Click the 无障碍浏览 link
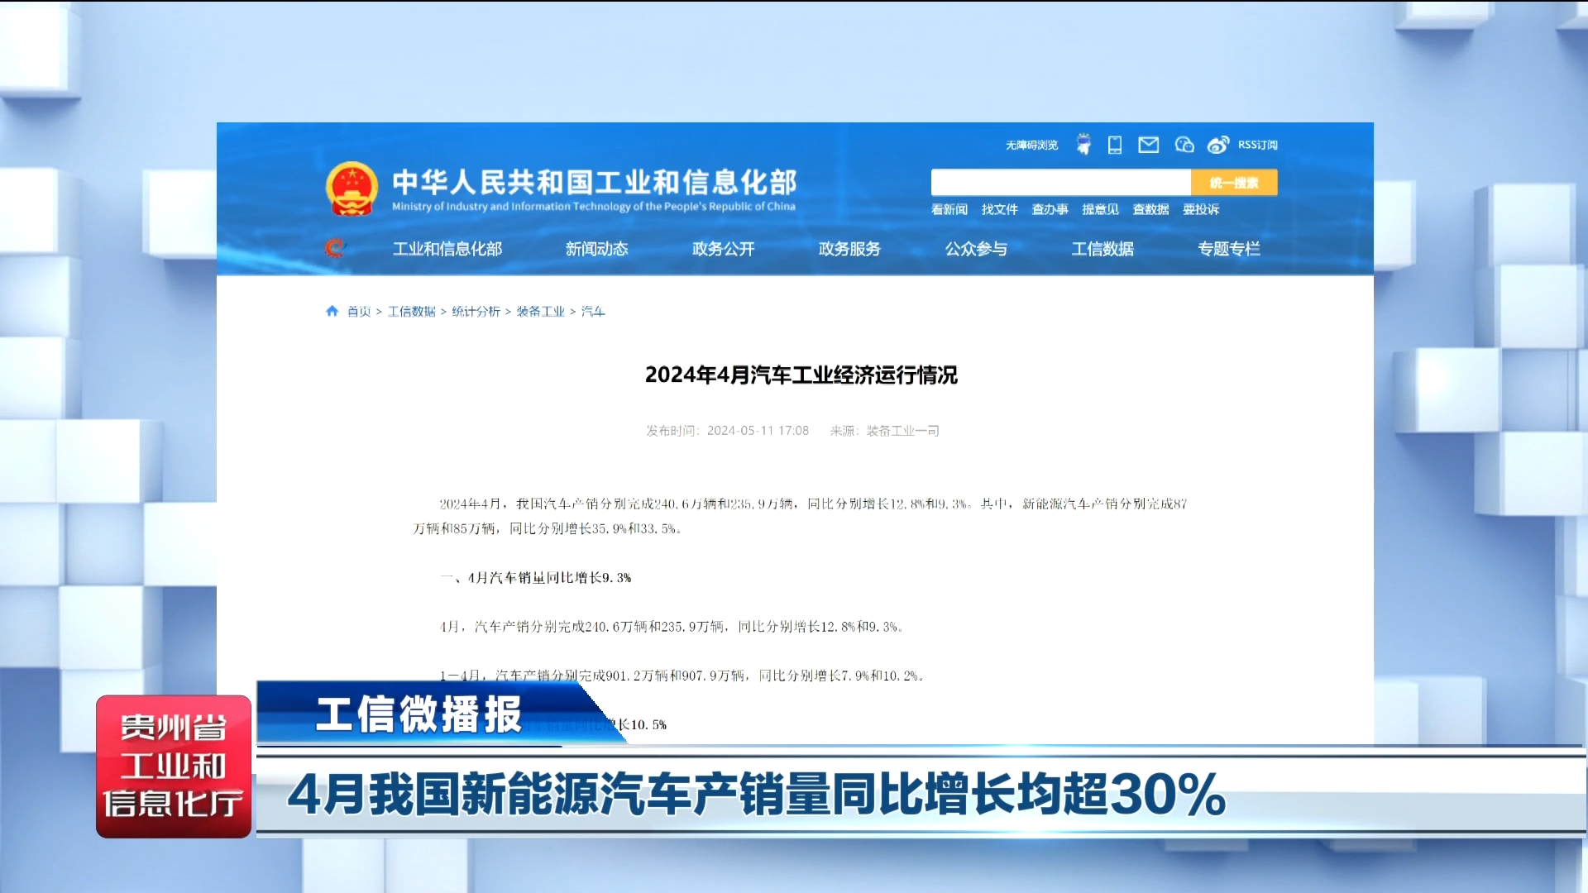This screenshot has width=1588, height=893. tap(1031, 145)
